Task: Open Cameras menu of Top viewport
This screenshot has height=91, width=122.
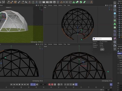Action: tap(50, 5)
